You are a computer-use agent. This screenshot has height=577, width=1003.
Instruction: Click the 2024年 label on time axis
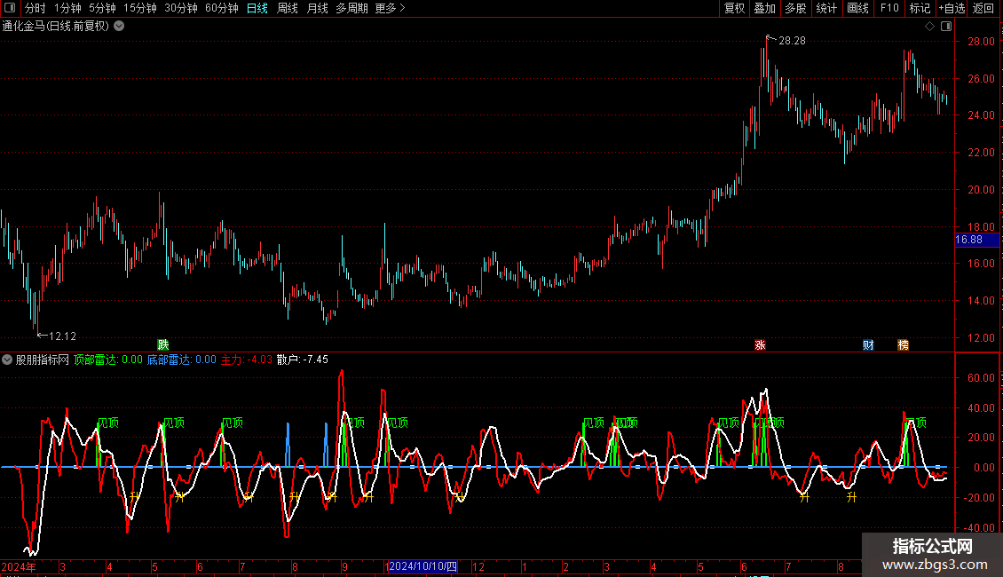point(19,566)
